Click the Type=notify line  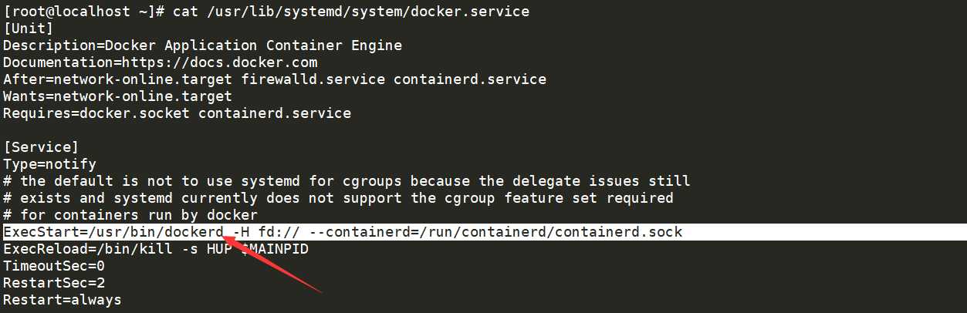49,164
